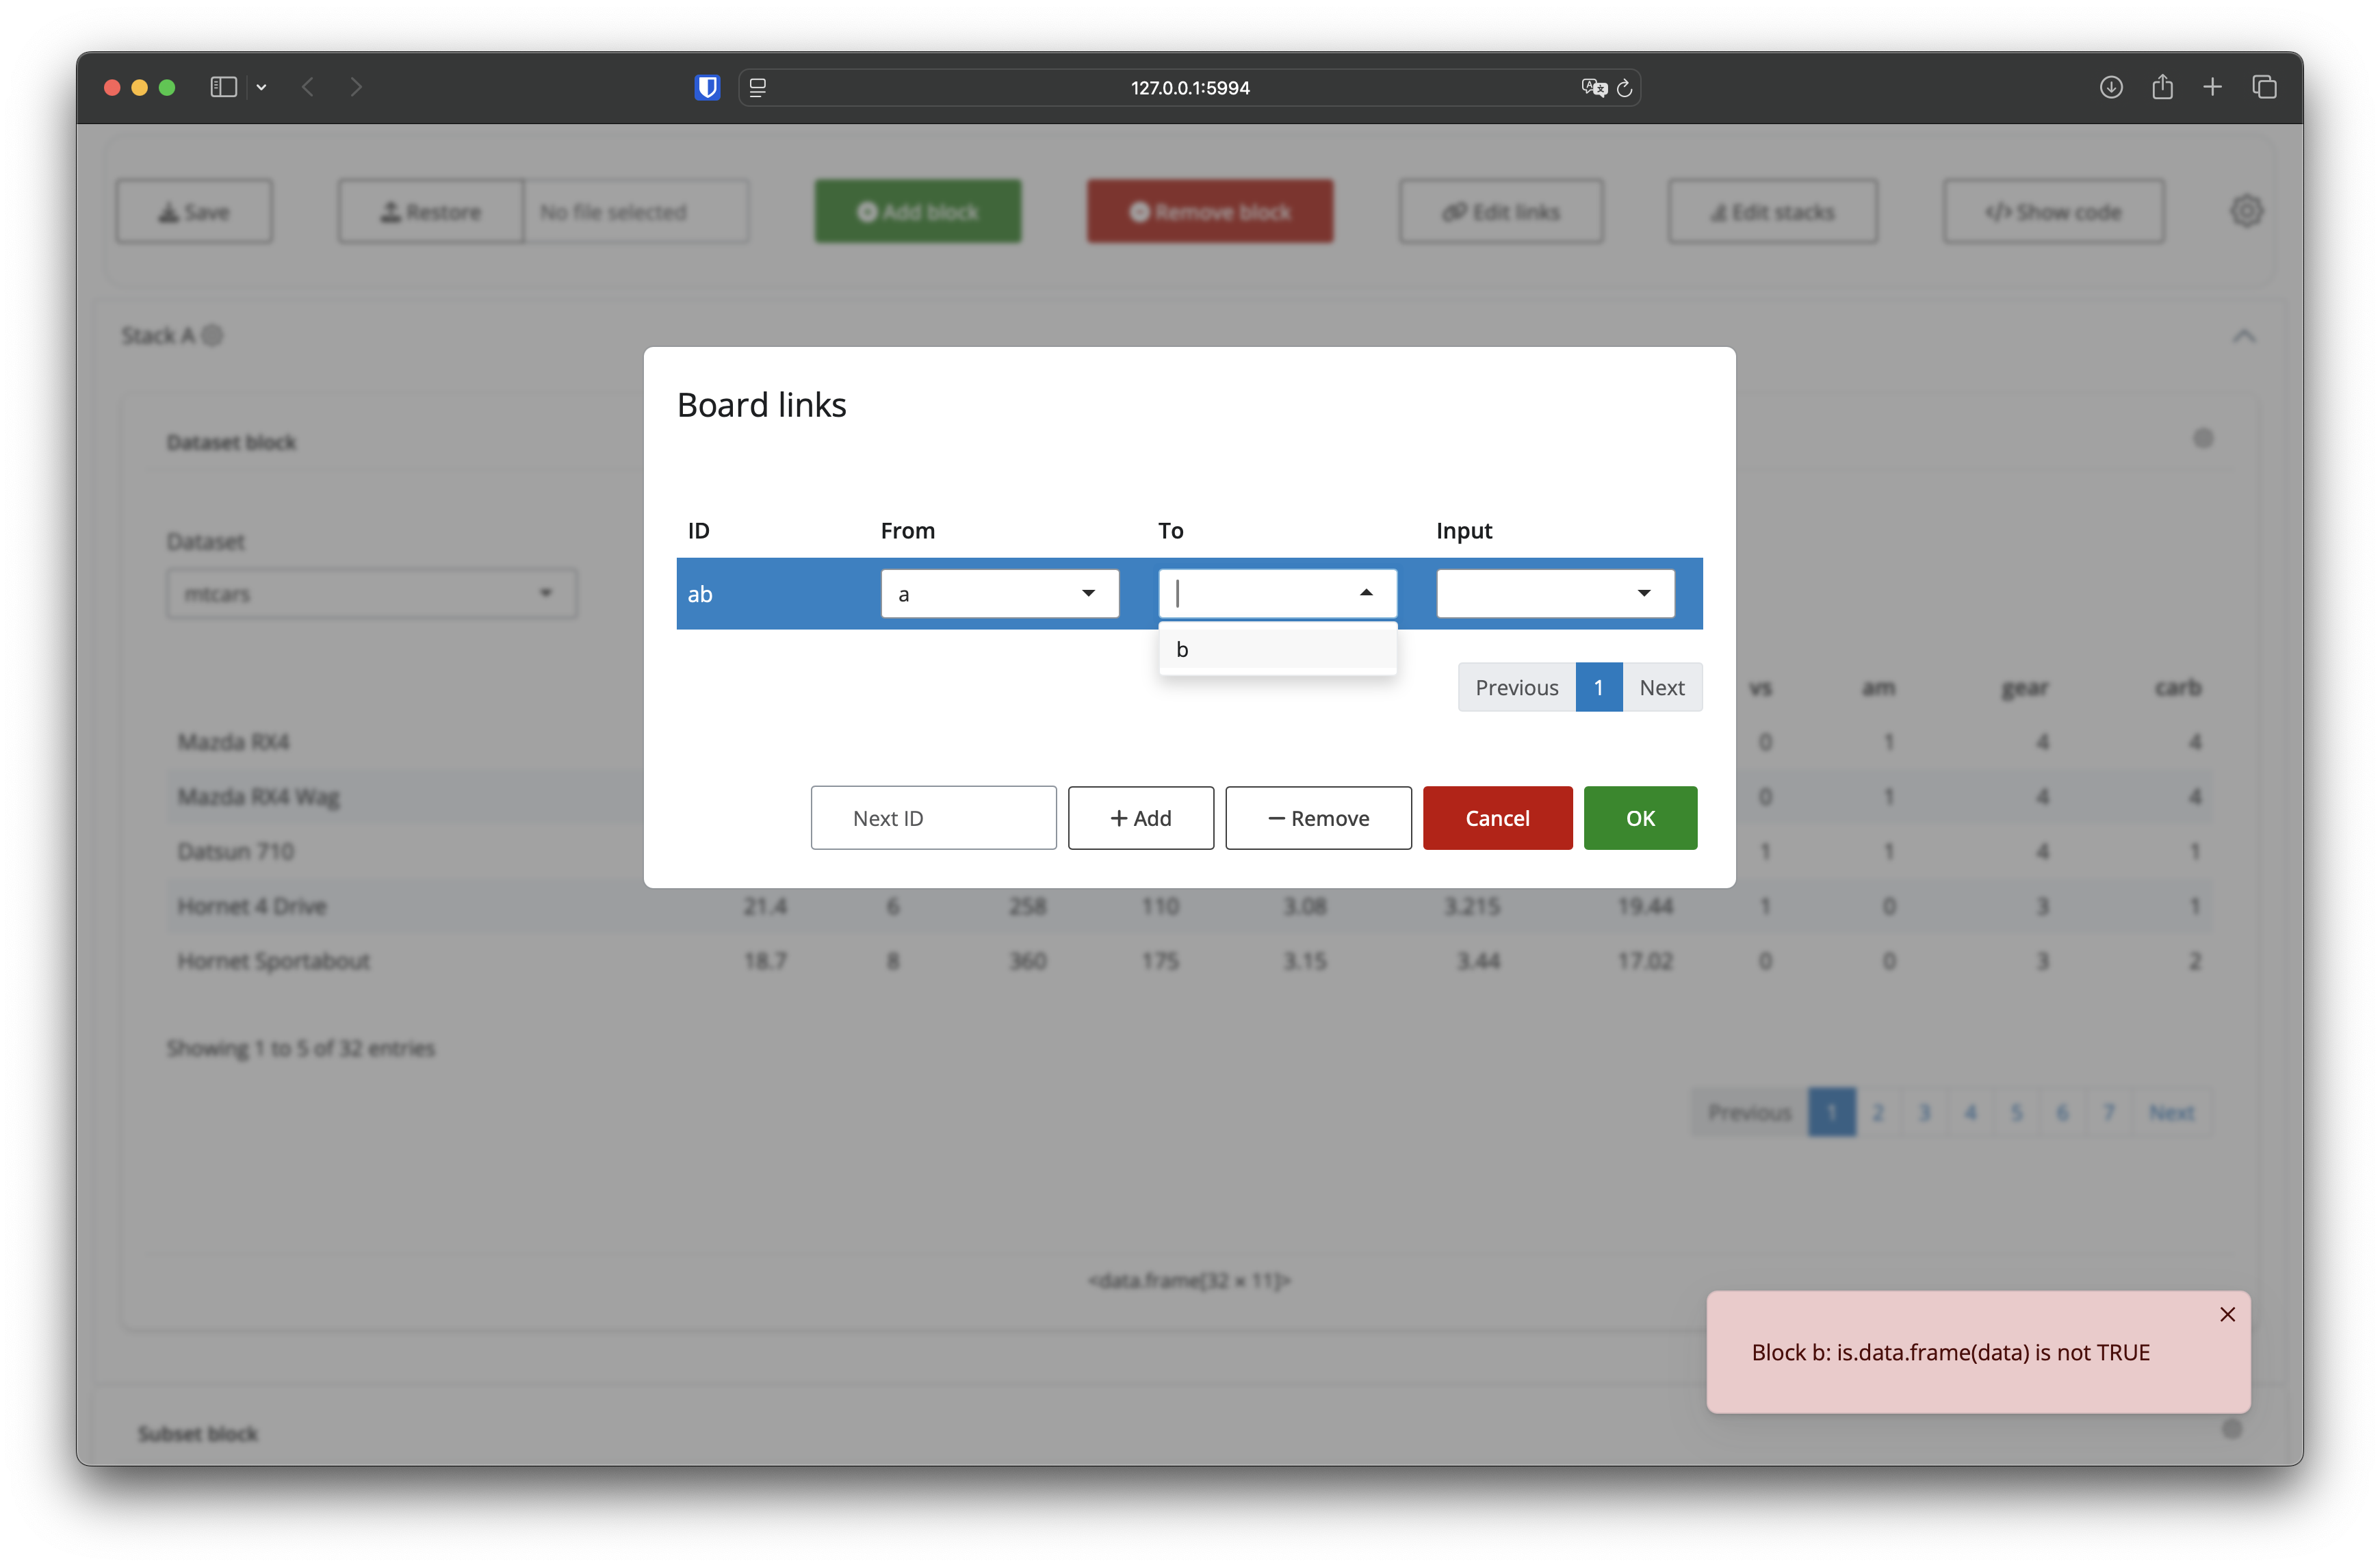Toggle the Safari sidebar icon
Screen dimensions: 2380x1567
click(223, 88)
